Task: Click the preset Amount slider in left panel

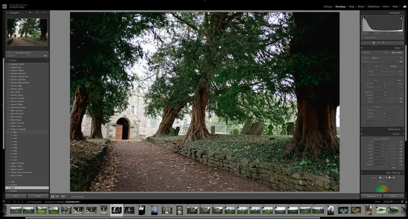Action: pos(28,56)
